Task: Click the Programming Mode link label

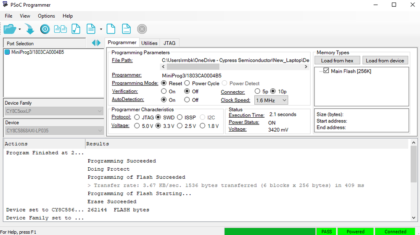Action: click(x=135, y=83)
